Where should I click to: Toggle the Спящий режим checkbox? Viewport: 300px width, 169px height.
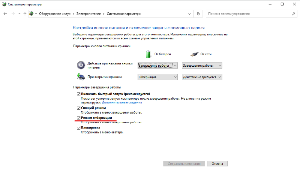point(78,108)
